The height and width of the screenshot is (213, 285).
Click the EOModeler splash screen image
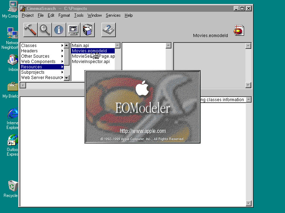coord(142,107)
